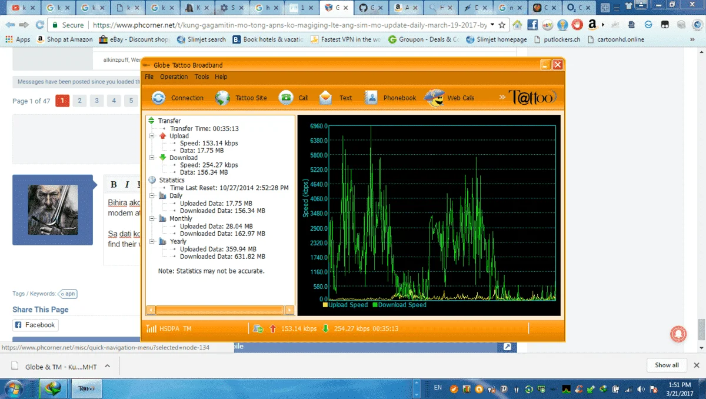Click the green Call phone icon

pyautogui.click(x=286, y=98)
